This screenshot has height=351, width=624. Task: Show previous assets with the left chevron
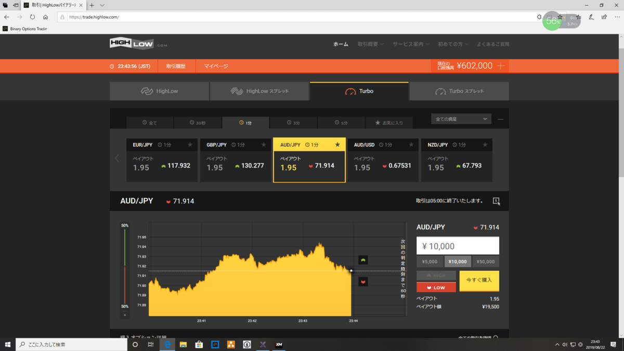point(117,158)
